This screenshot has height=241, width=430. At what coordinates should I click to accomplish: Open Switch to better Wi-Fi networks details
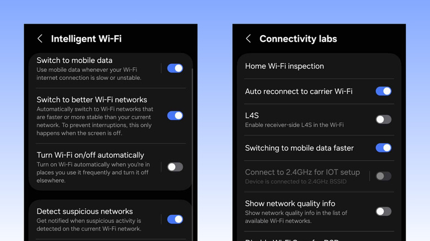[92, 100]
